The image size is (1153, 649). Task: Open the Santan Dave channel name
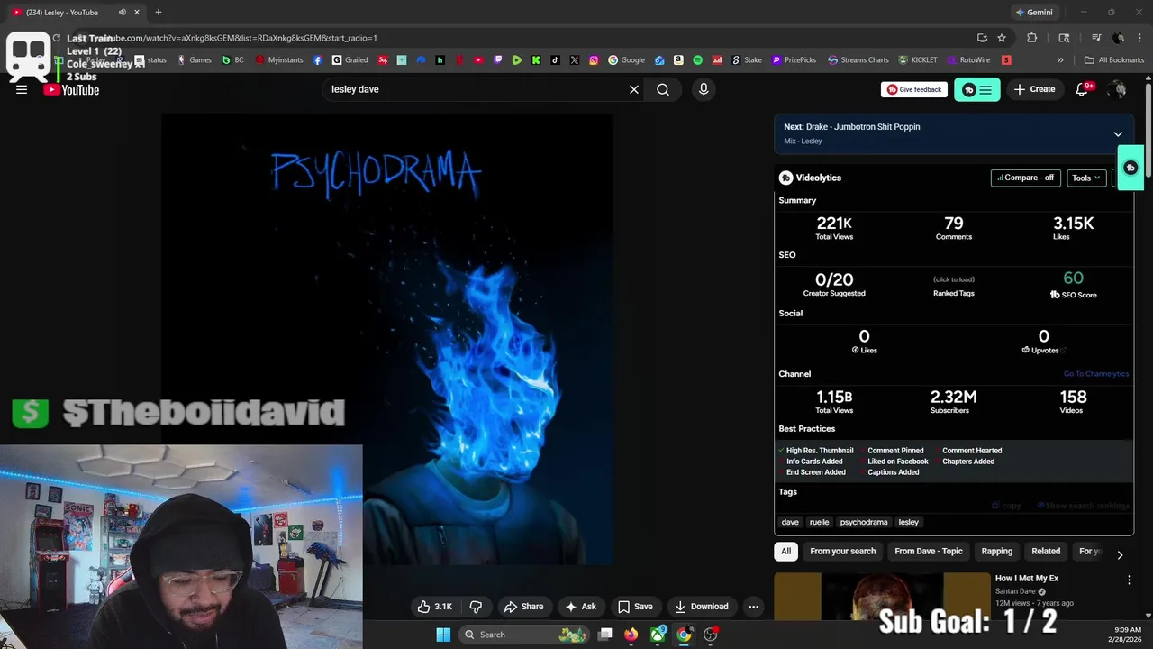pos(1016,591)
